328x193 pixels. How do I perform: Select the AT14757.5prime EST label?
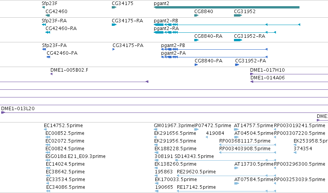254,126
